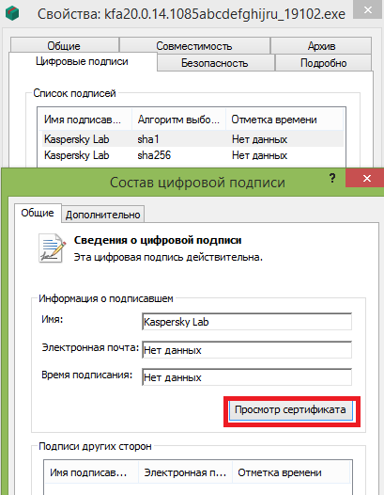Select the Цифровые подписи tab
This screenshot has height=495, width=384.
[83, 61]
